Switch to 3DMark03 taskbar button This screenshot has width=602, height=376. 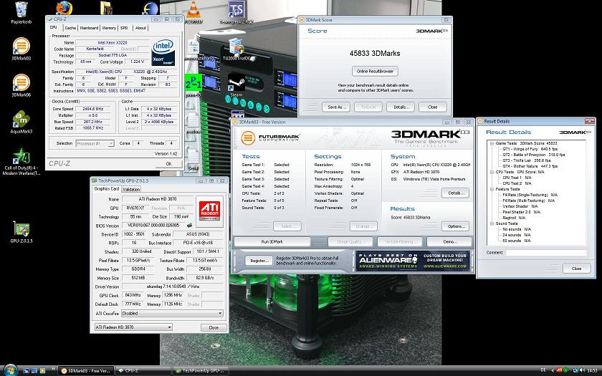(x=86, y=371)
